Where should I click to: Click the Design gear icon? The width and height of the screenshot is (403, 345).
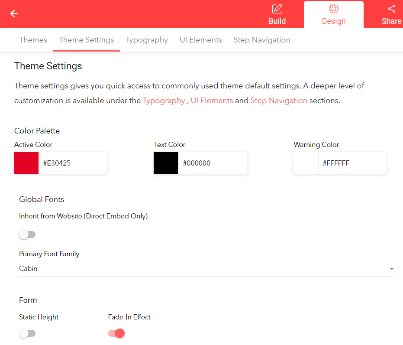[x=334, y=9]
